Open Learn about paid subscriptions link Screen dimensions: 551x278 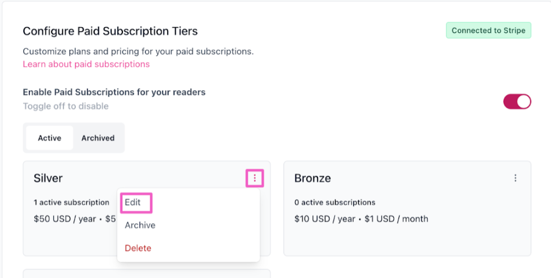(x=86, y=64)
